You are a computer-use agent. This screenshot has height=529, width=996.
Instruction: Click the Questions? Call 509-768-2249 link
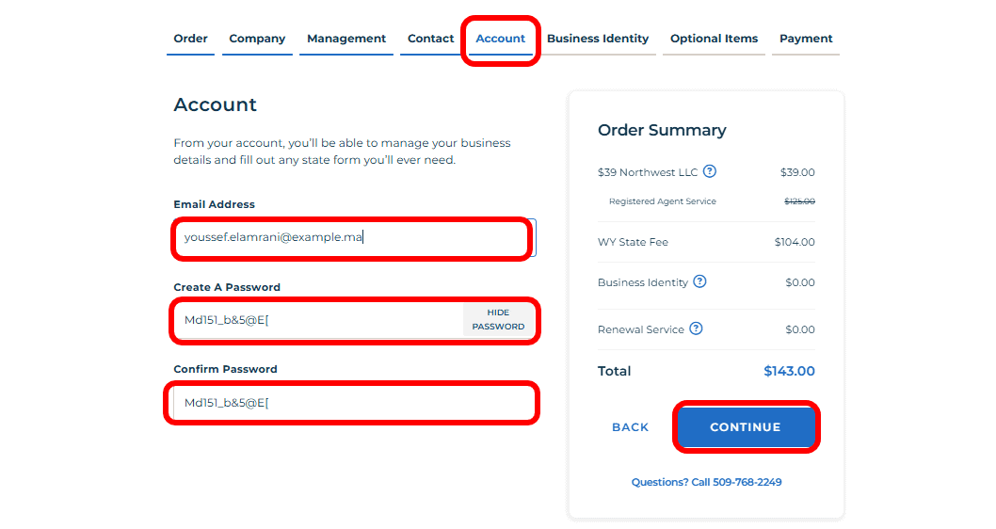click(x=706, y=482)
